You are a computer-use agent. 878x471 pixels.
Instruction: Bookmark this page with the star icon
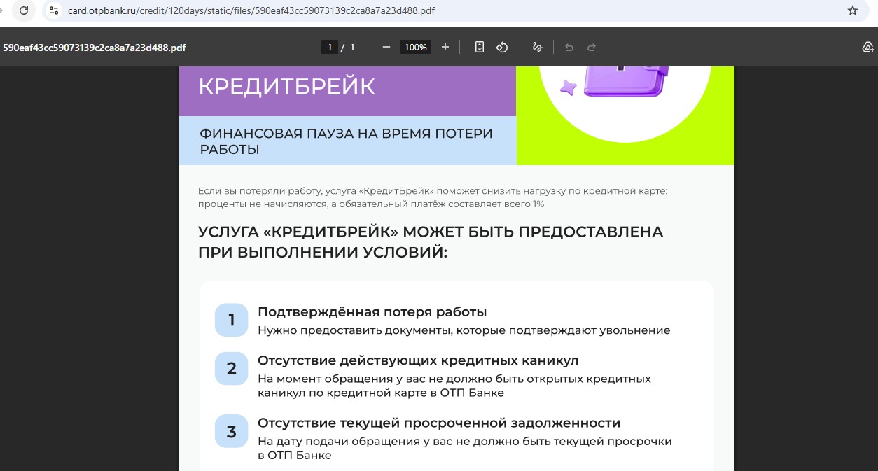pos(852,10)
